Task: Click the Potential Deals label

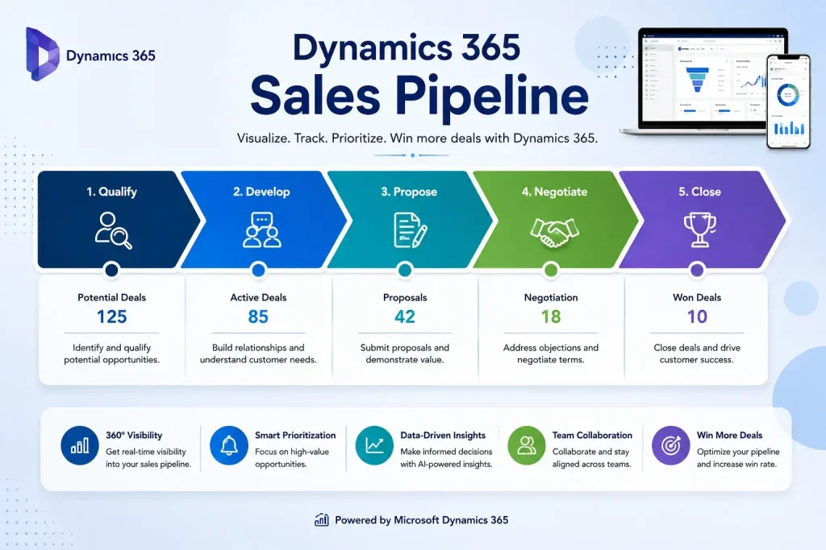Action: [x=111, y=297]
